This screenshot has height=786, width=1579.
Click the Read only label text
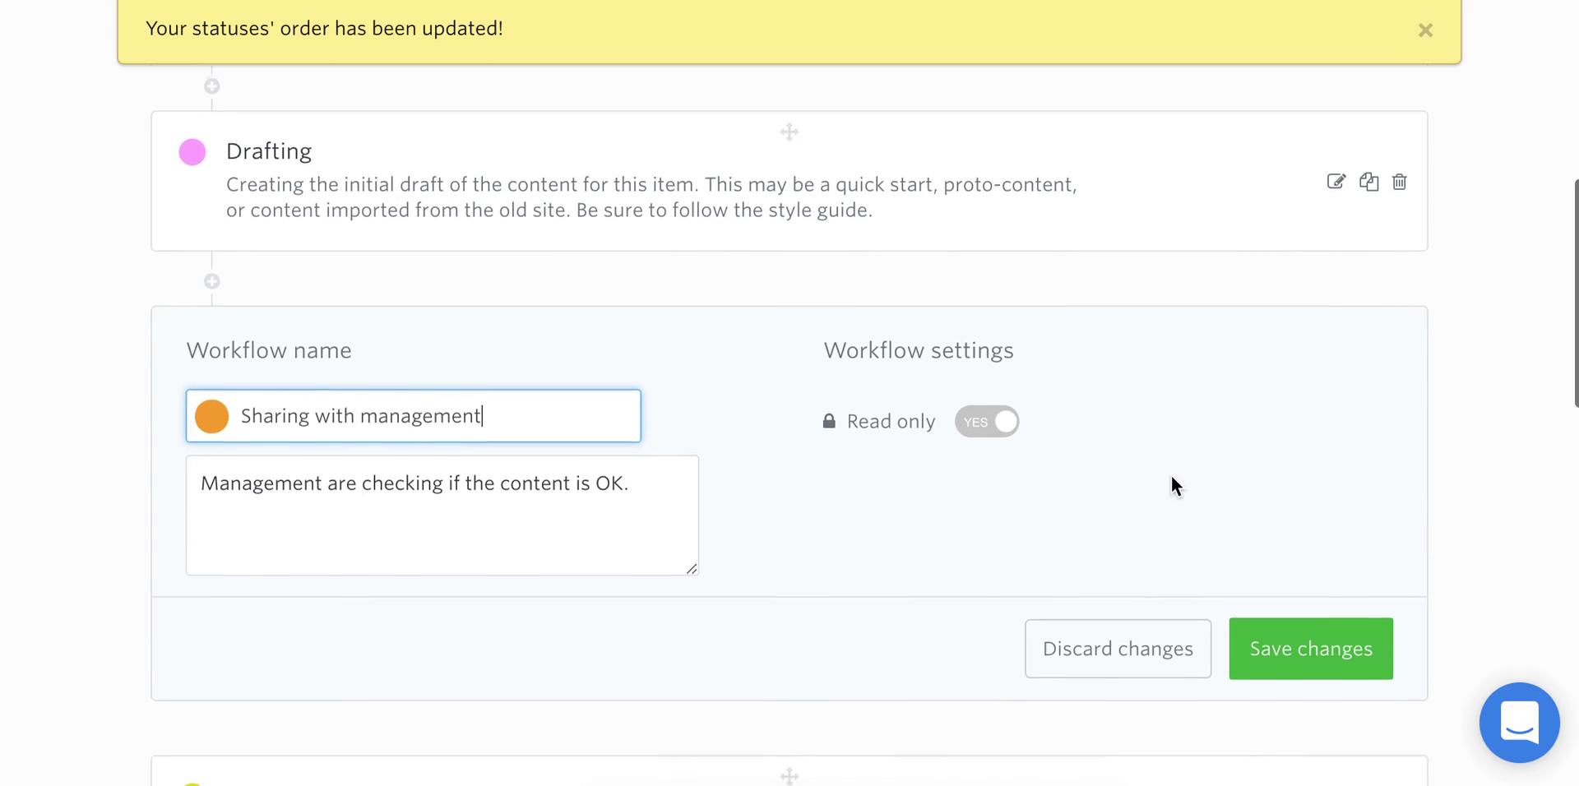pos(891,422)
